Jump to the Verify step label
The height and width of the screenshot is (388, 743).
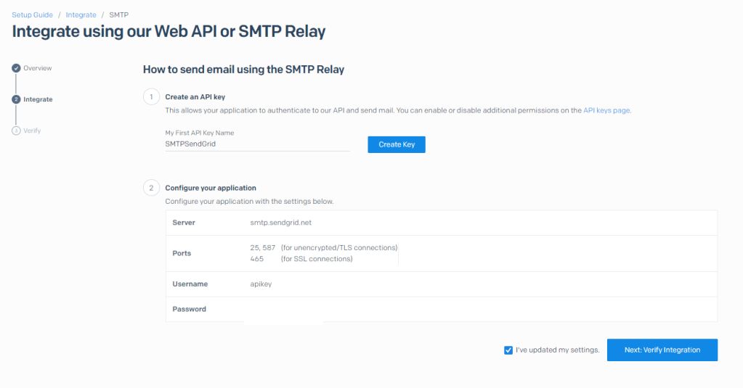pyautogui.click(x=32, y=131)
